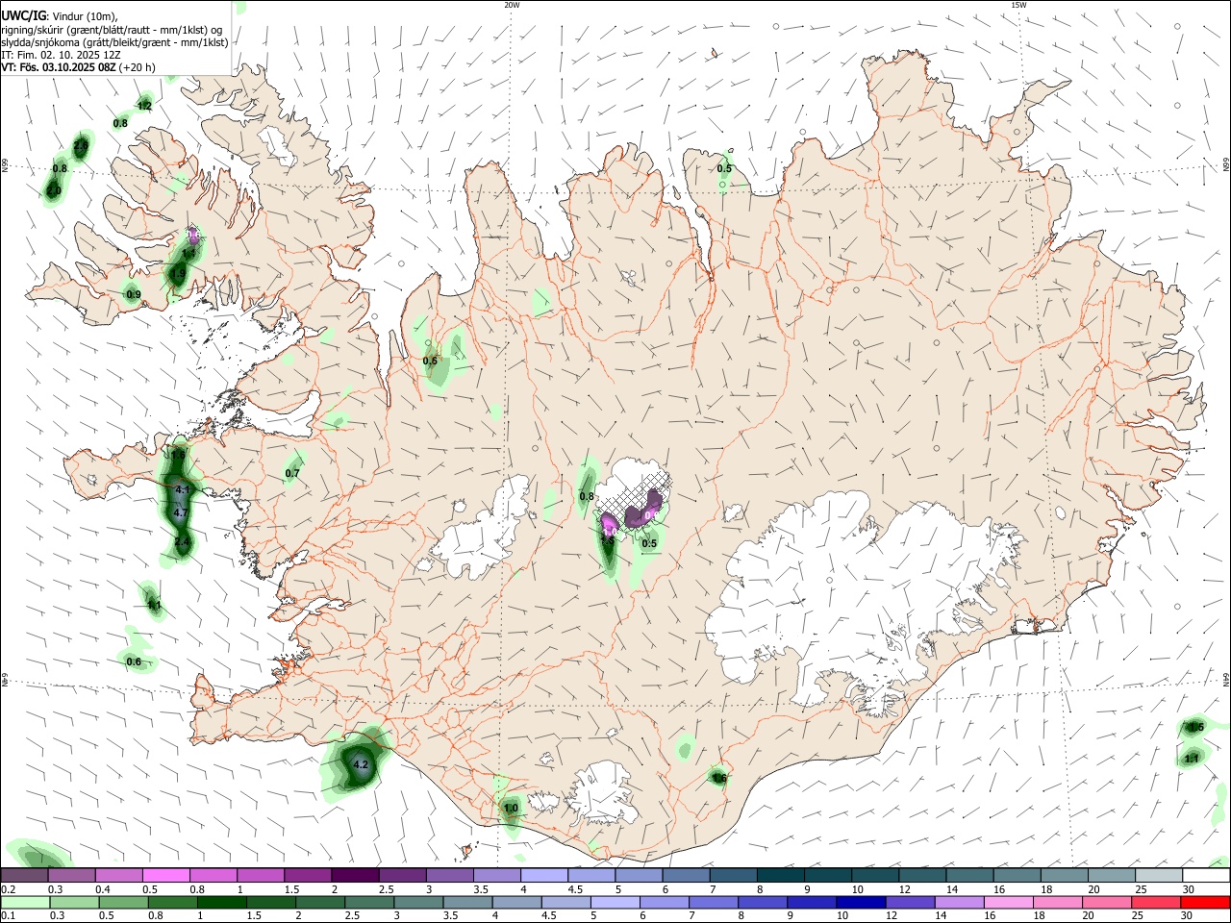The width and height of the screenshot is (1231, 923).
Task: Pick the 14 violet swatch in the lower scale
Action: (x=959, y=903)
